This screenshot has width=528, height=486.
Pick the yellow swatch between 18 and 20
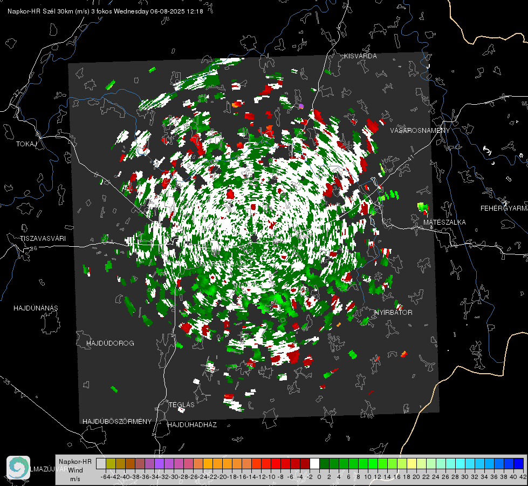point(412,464)
